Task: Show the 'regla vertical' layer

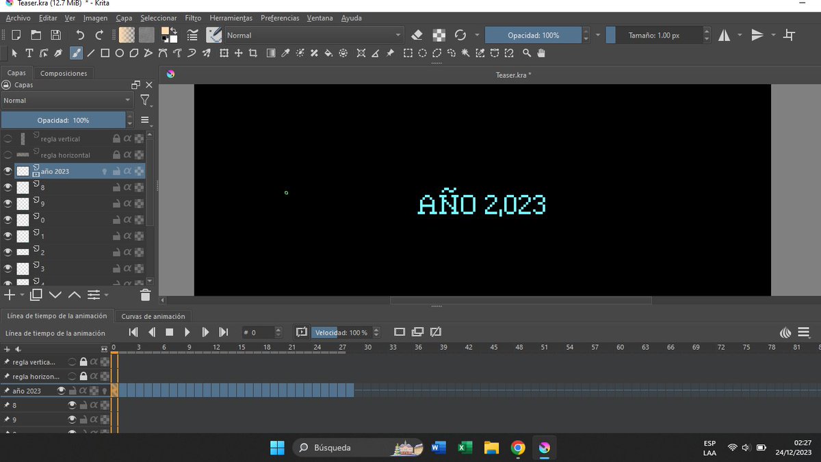Action: click(8, 139)
